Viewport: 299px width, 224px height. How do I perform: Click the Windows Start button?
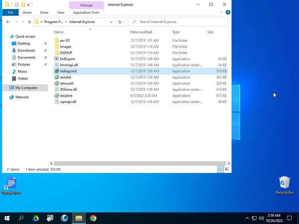pos(7,218)
